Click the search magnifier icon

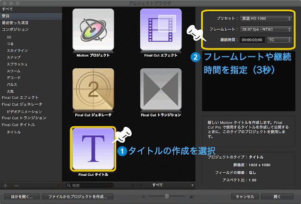click(69, 185)
